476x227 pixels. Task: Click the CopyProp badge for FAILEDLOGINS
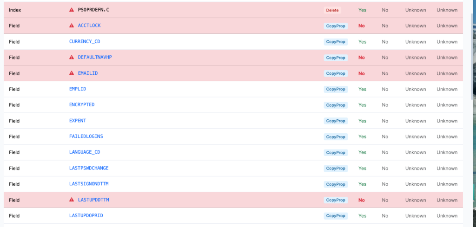336,137
